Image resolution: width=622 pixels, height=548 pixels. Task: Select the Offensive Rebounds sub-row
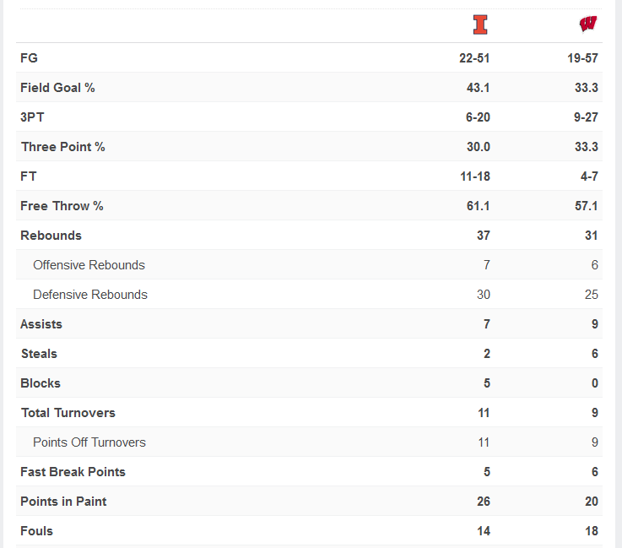point(89,265)
